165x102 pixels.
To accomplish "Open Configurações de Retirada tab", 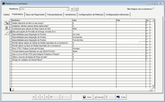I will [x=91, y=15].
